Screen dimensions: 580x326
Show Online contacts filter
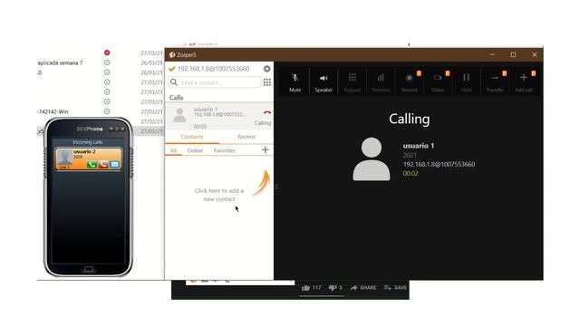(195, 150)
